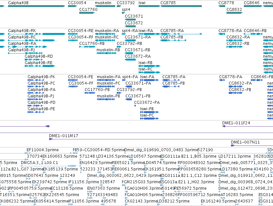Viewport: 273px width, 206px height.
Task: Click the DME1-011M17 clone label
Action: pos(64,136)
